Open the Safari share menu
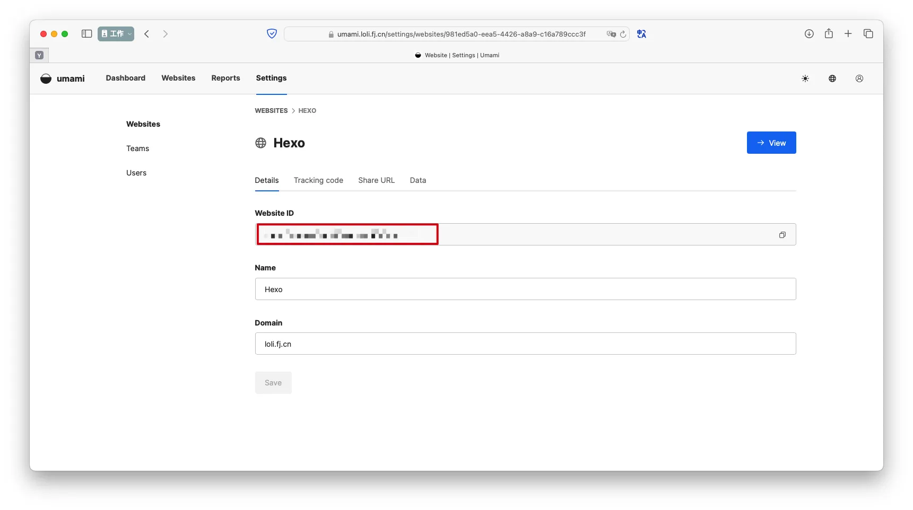 [x=829, y=34]
